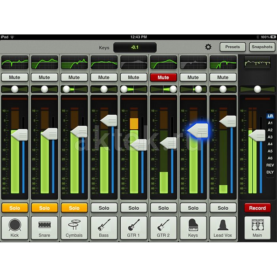This screenshot has height=277, width=277.
Task: Open the GTR 1 EQ curve thumbnail
Action: point(134,63)
